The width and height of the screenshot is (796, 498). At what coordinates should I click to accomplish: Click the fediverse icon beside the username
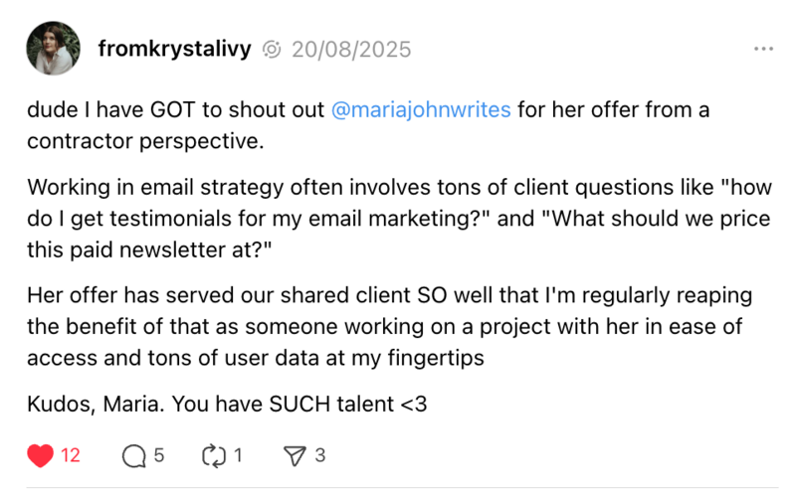pos(271,50)
